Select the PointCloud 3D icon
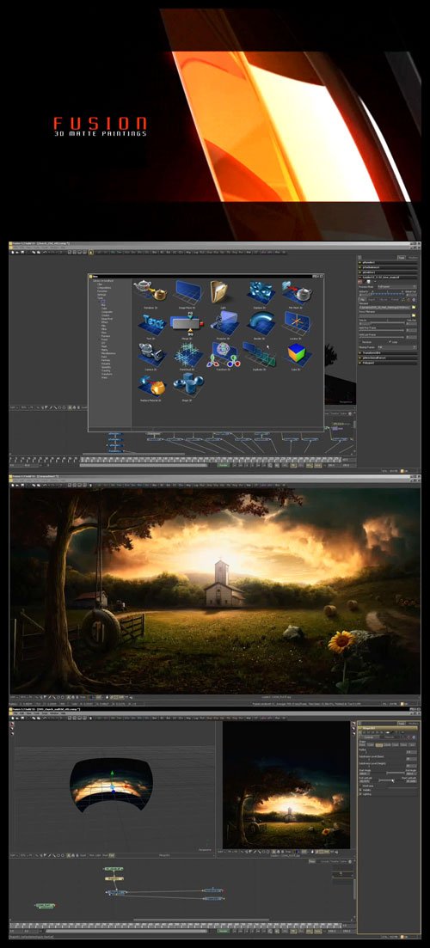 point(188,354)
